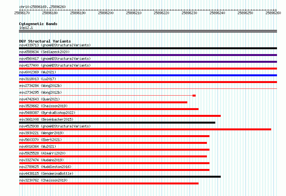
Task: Select the purple bar under nsv4560417
Action: 148,62
